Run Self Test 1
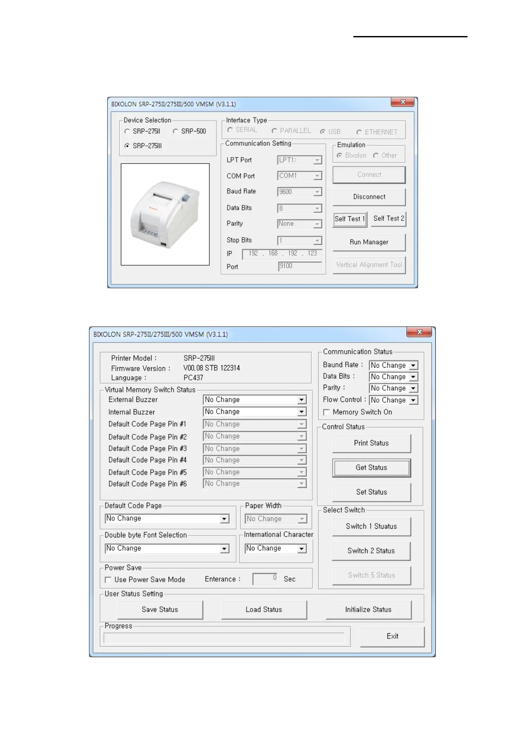Screen dimensions: 517x731 [350, 219]
